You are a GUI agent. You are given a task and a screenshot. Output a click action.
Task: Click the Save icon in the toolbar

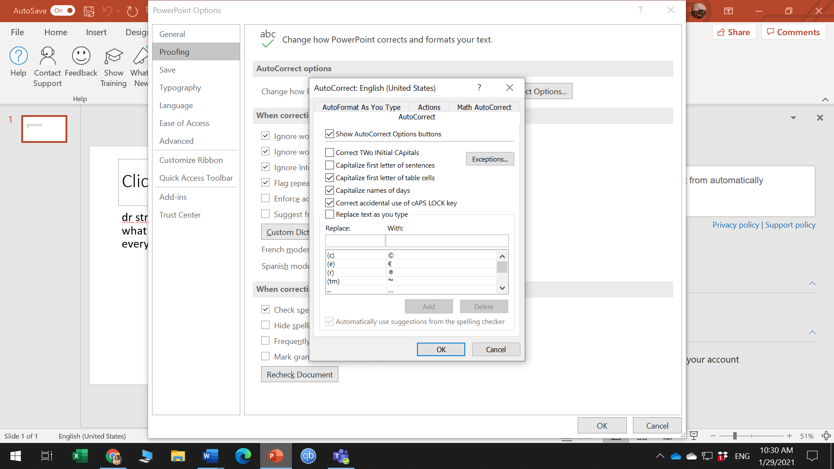pos(89,10)
